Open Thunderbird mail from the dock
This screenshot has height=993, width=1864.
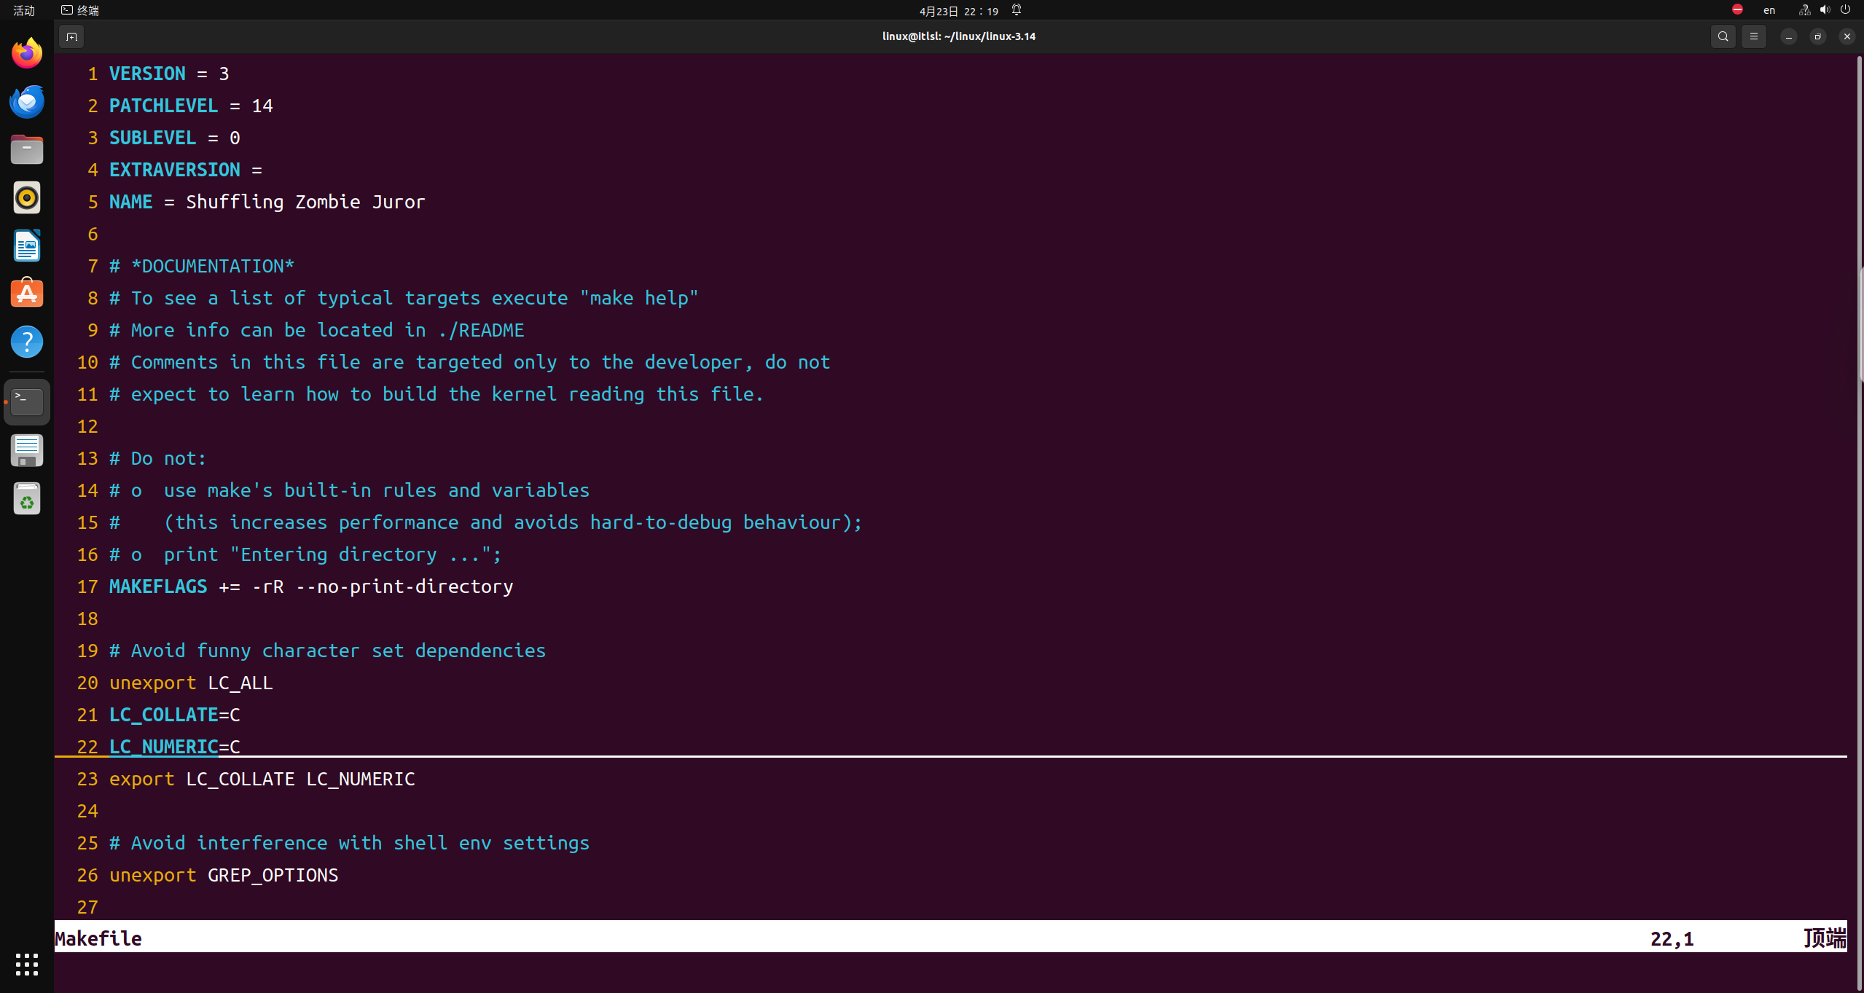[x=27, y=101]
